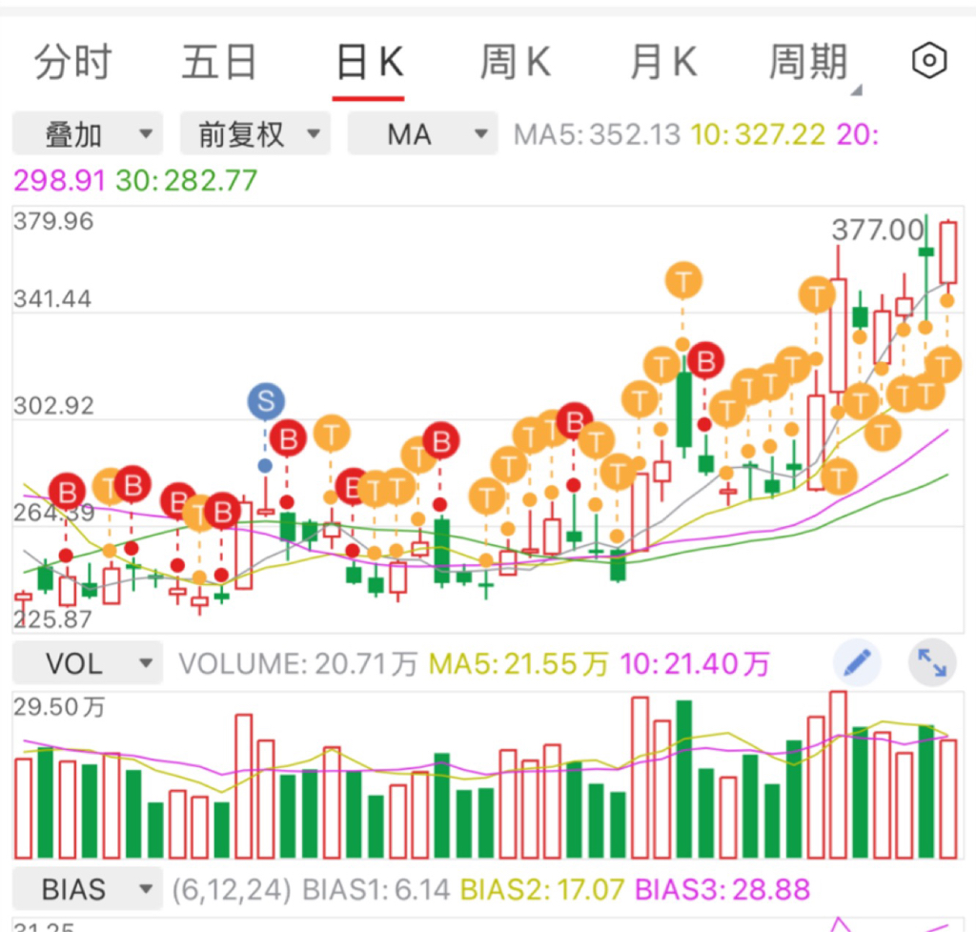976x932 pixels.
Task: Switch to the 周K tab
Action: [x=516, y=62]
